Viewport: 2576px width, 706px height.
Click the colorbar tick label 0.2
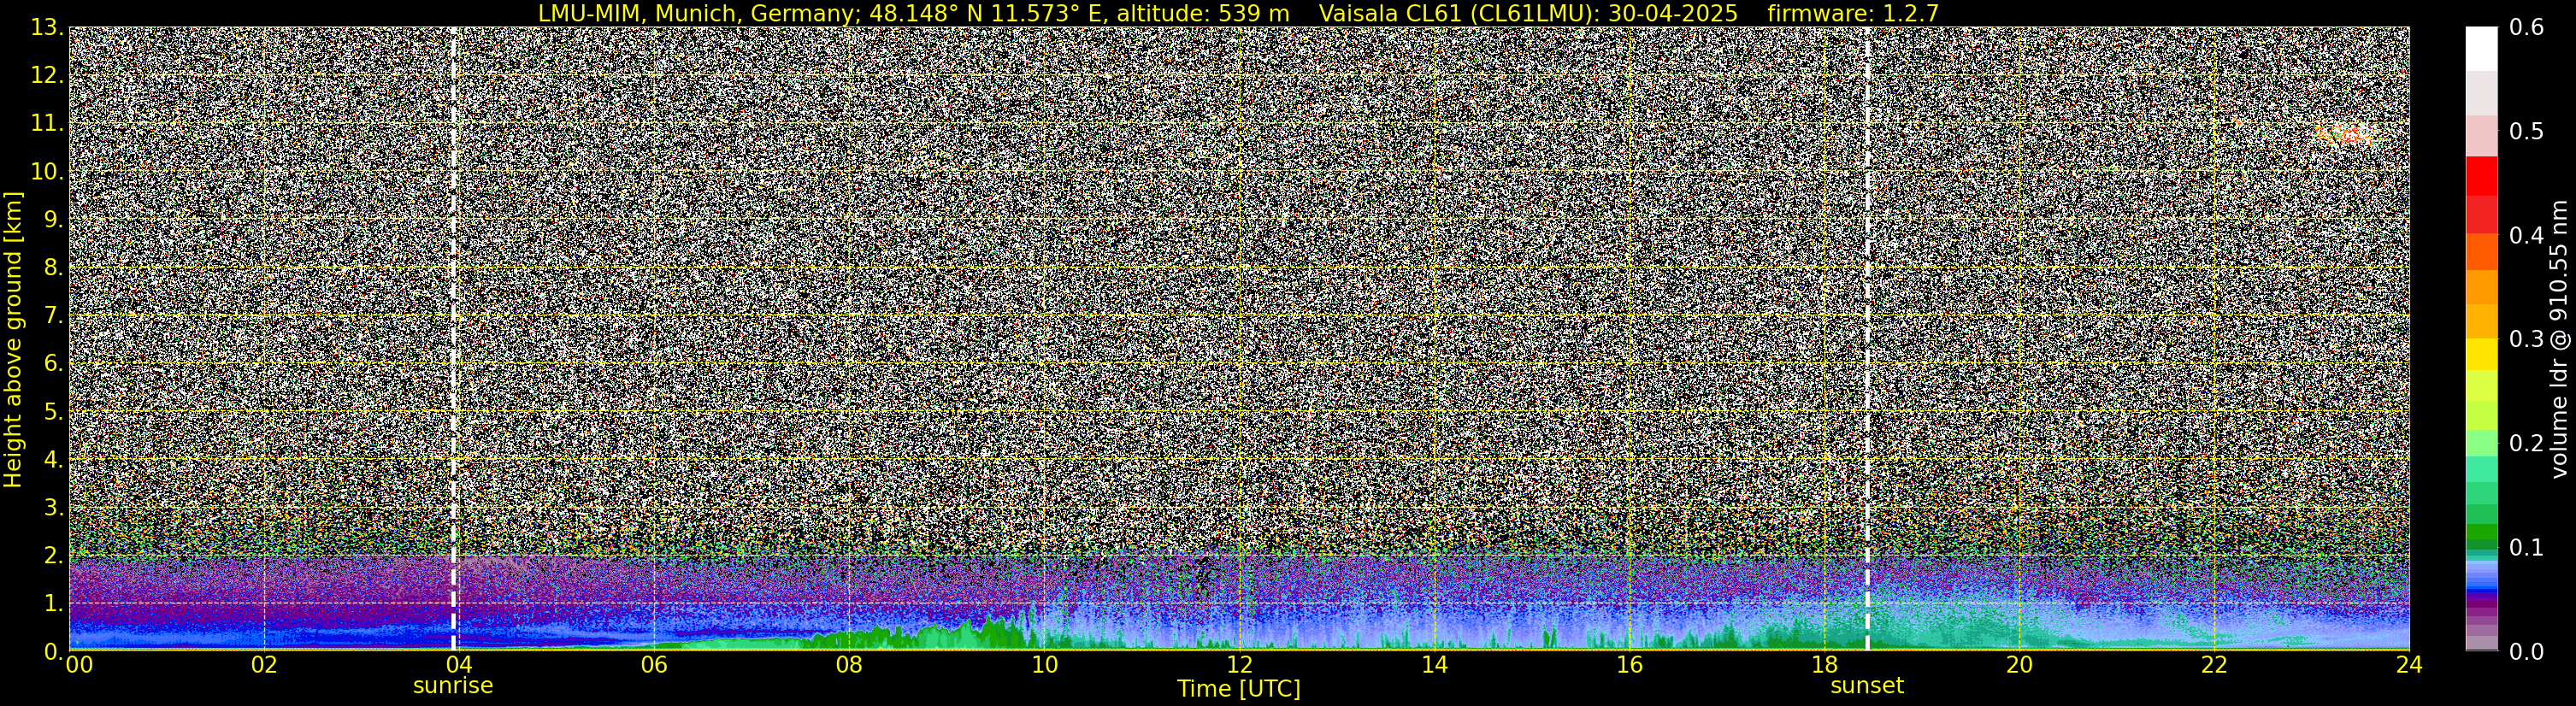[2527, 444]
